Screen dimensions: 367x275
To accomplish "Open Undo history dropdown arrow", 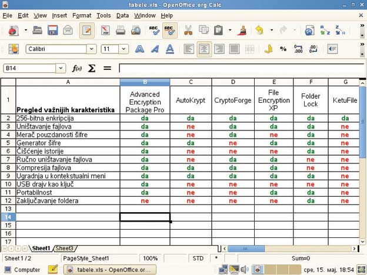I will click(272, 30).
